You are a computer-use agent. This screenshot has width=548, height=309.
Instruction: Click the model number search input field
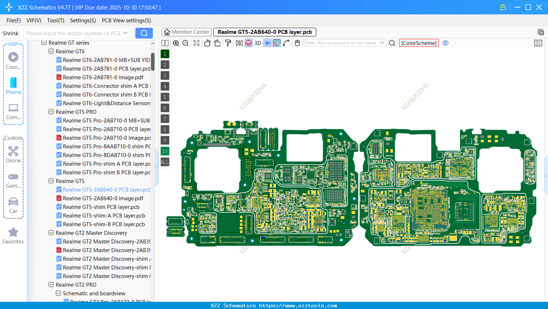click(x=73, y=33)
